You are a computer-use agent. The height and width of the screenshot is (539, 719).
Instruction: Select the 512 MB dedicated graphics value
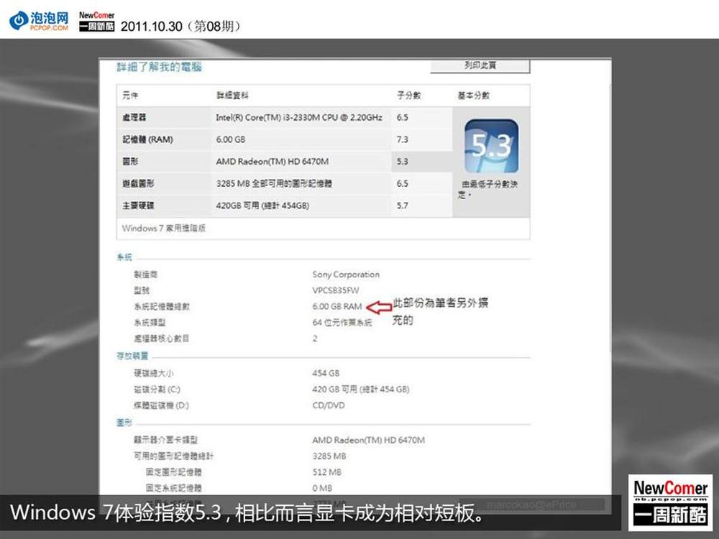pos(327,472)
